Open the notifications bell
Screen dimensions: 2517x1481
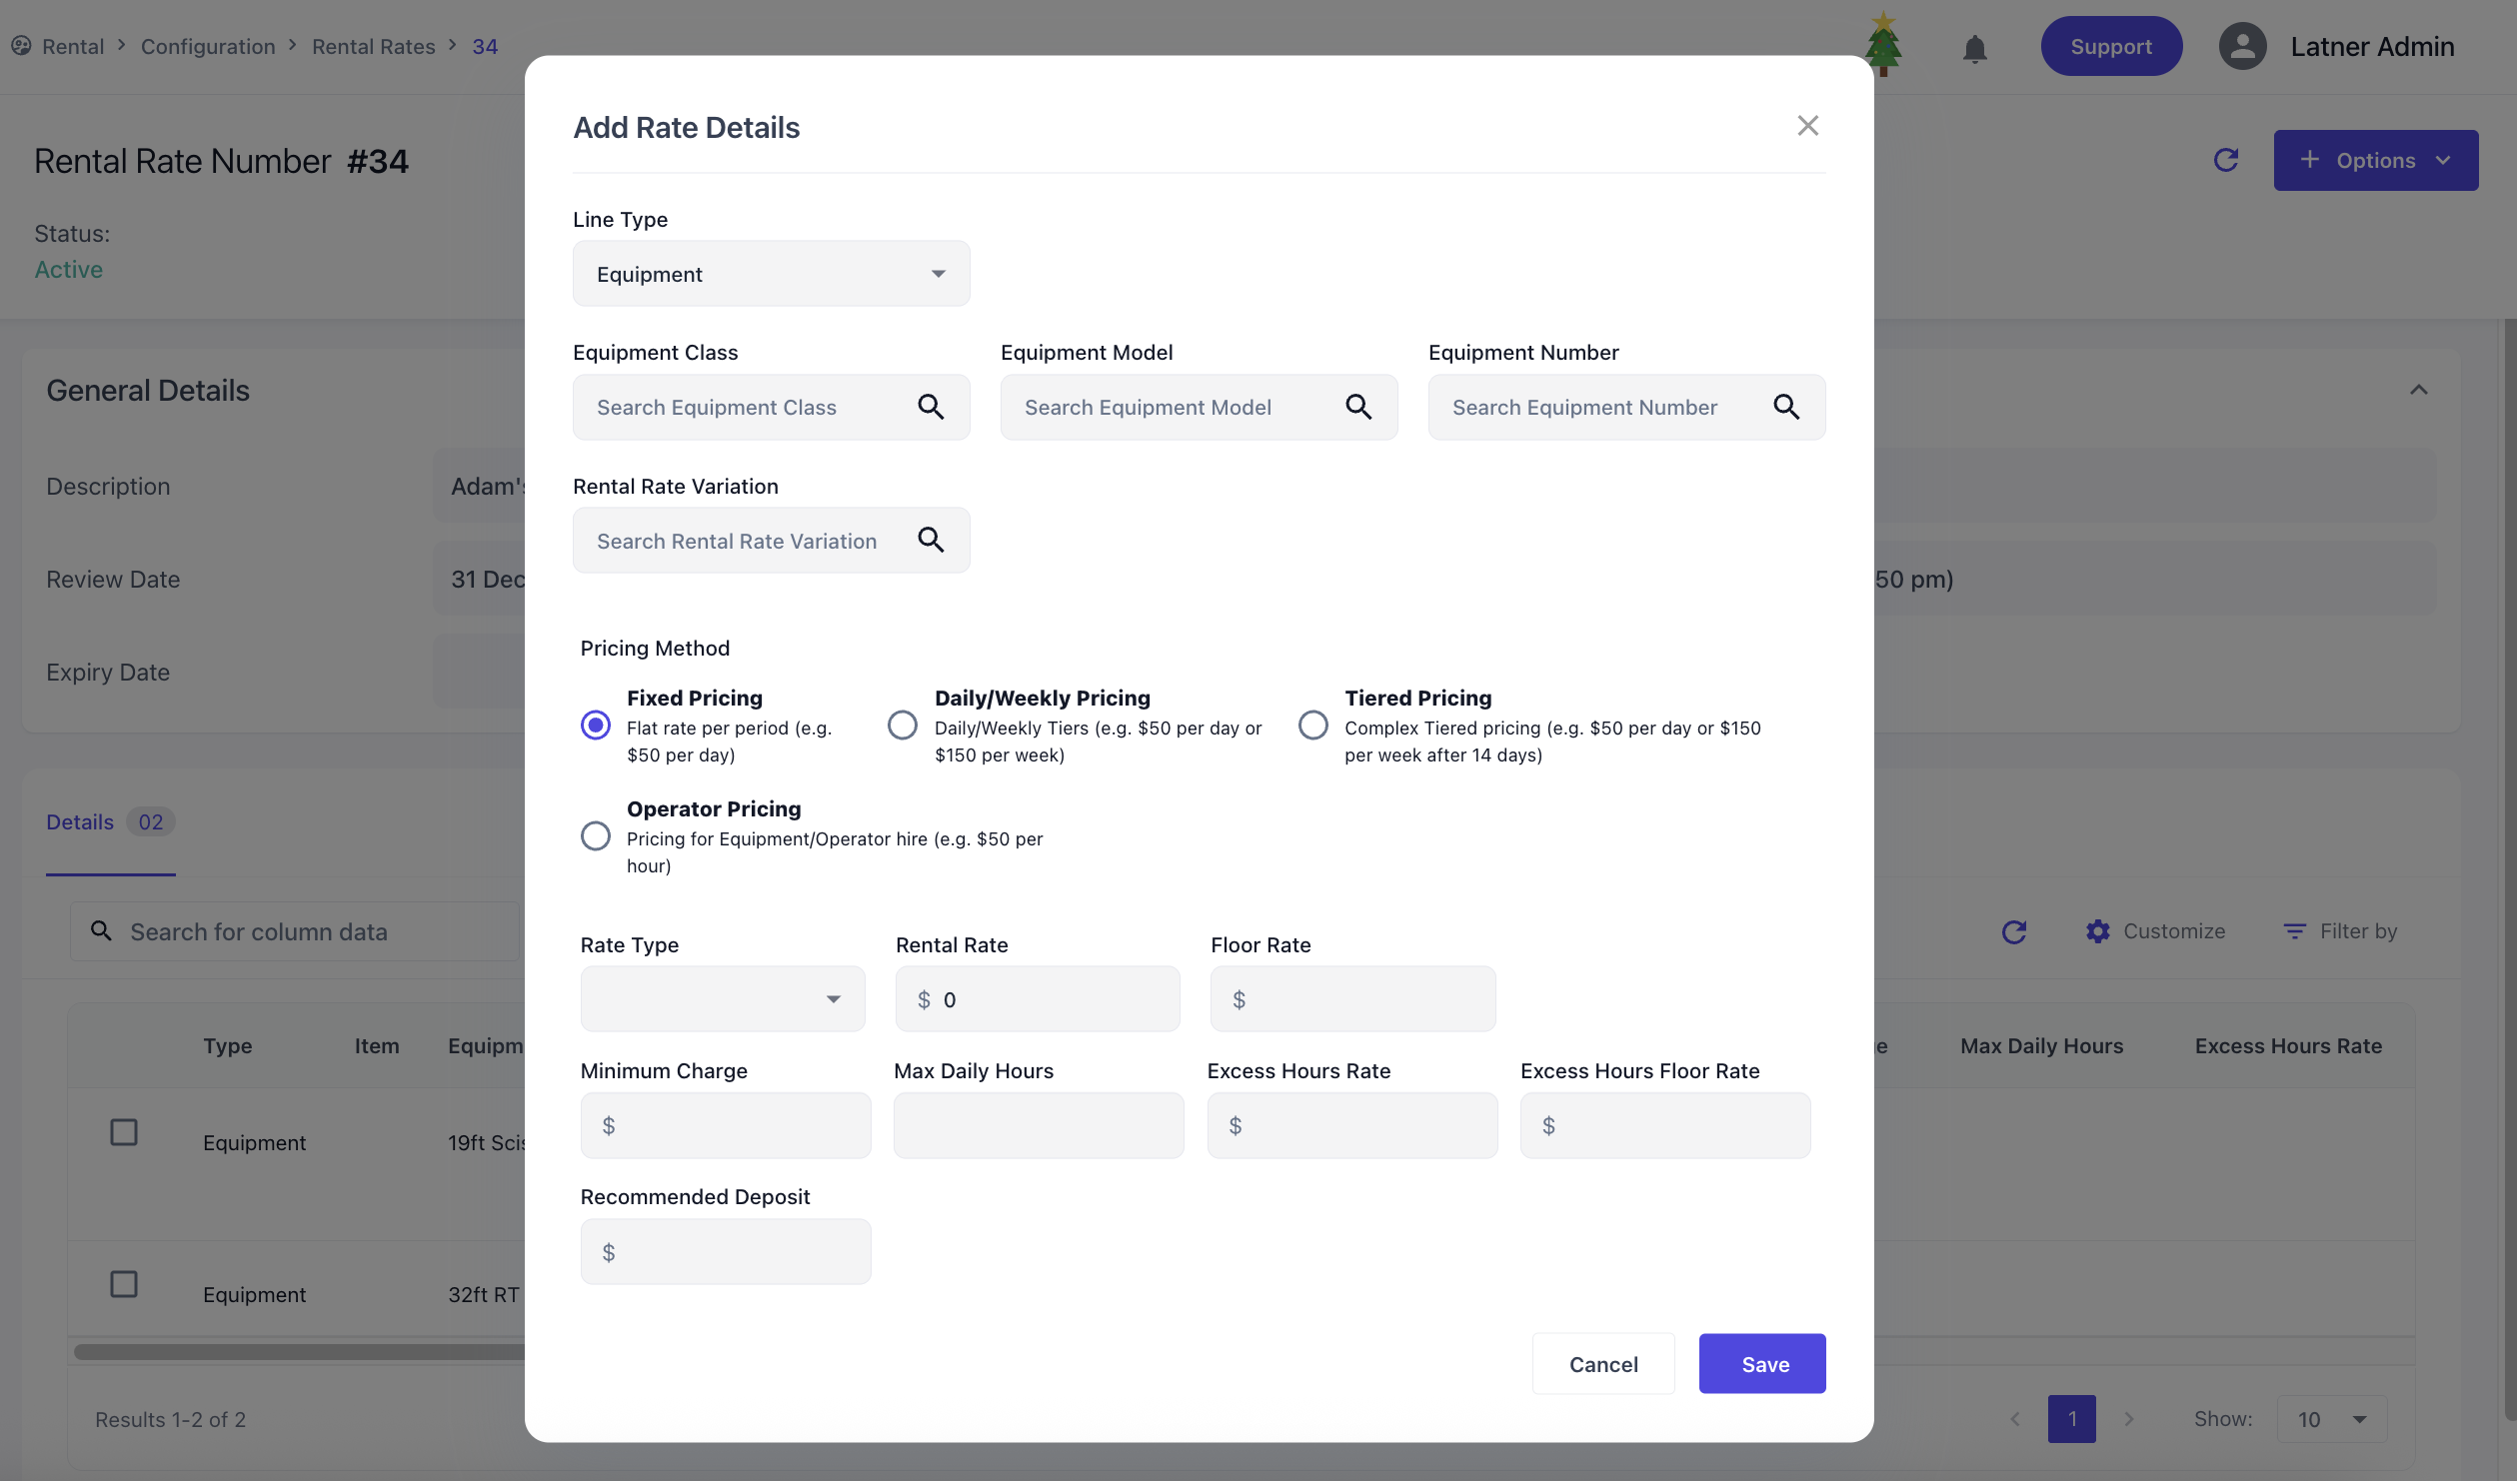pyautogui.click(x=1974, y=48)
